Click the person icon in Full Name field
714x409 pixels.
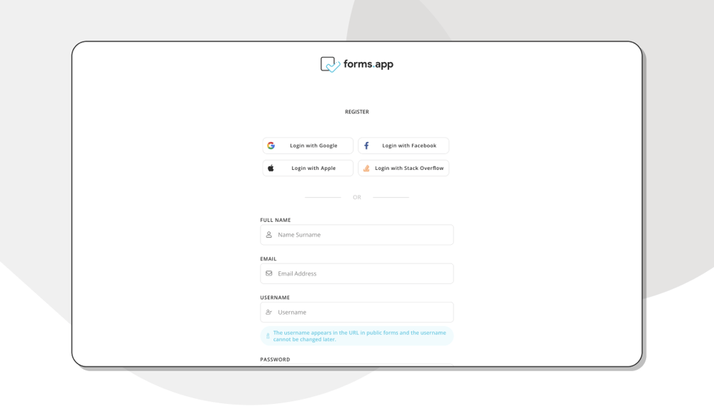pyautogui.click(x=269, y=235)
